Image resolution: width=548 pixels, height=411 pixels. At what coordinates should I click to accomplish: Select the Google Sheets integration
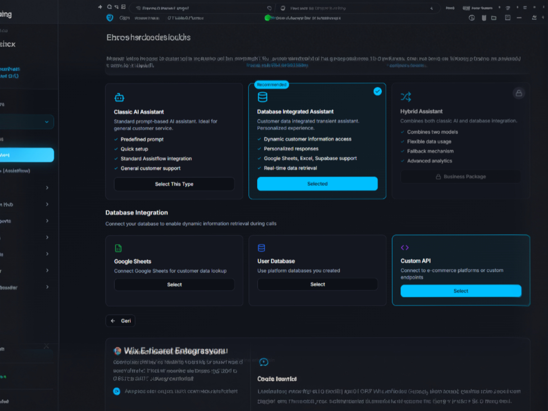(174, 285)
